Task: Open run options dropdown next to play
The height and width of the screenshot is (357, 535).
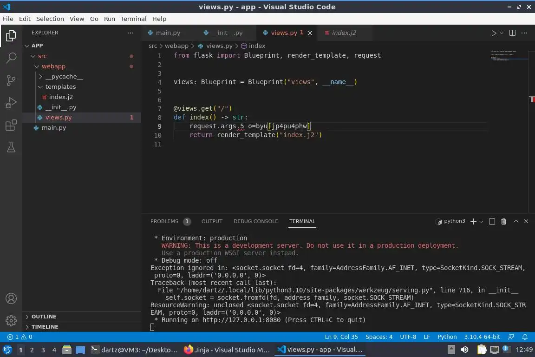Action: (x=502, y=33)
